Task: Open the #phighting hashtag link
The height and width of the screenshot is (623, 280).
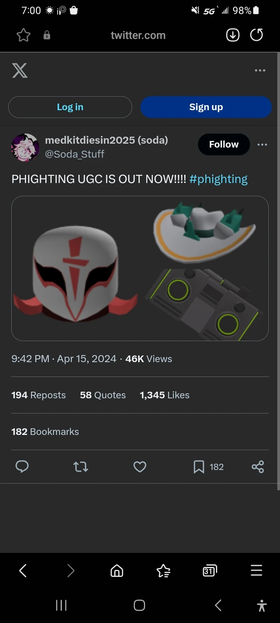Action: pos(219,179)
